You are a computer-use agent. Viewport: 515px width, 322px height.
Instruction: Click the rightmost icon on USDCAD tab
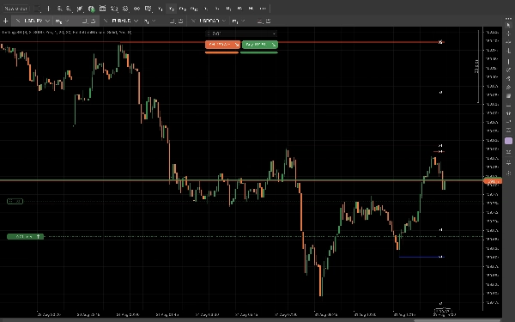click(x=269, y=21)
